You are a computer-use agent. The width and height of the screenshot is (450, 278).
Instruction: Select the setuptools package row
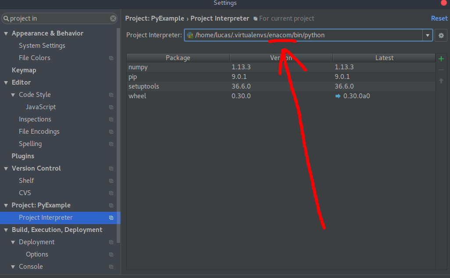281,86
